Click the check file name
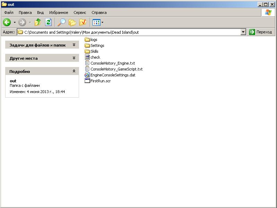This screenshot has height=208, width=277. (95, 57)
